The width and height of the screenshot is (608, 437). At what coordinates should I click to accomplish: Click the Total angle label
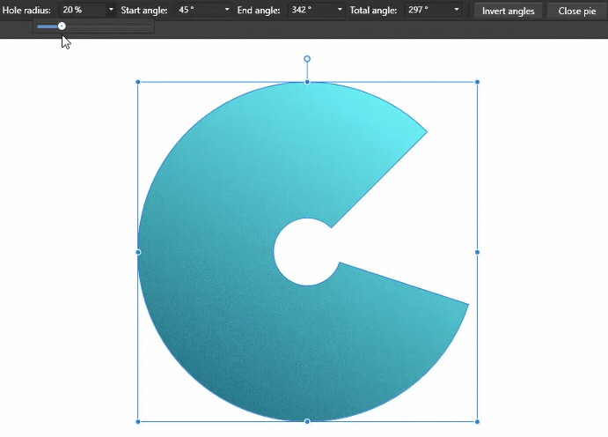tap(373, 10)
